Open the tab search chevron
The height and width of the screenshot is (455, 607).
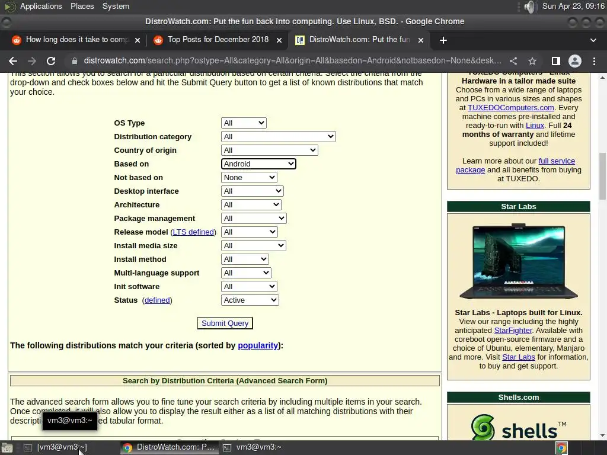click(593, 40)
